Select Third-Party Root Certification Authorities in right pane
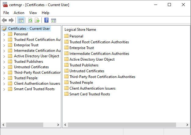Screen dimensions: 191x135 coord(102,76)
